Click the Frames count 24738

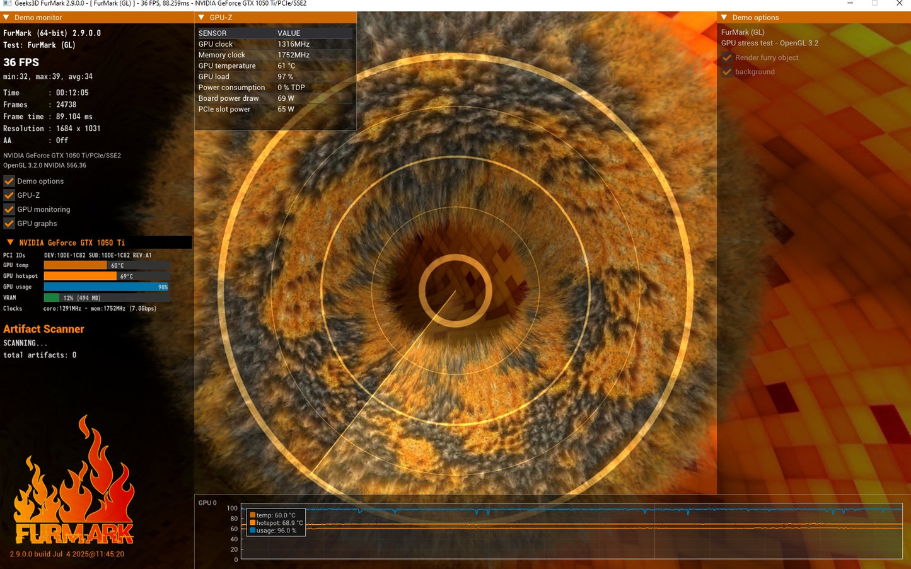(x=66, y=105)
